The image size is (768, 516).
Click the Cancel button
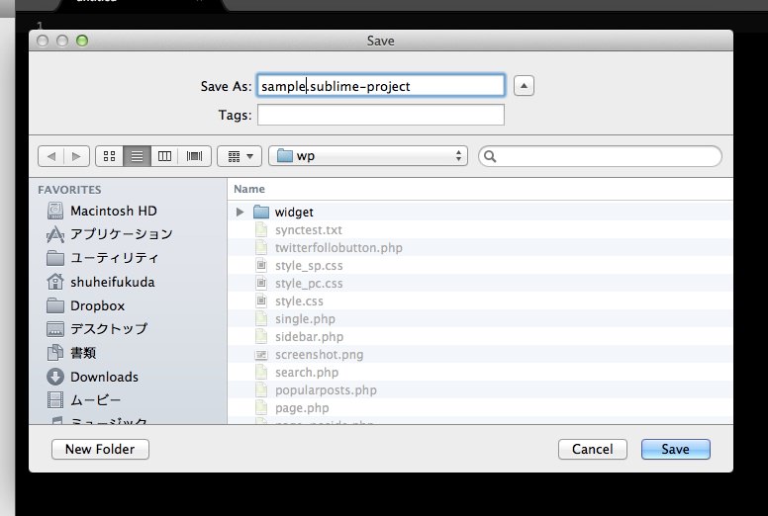[x=592, y=449]
